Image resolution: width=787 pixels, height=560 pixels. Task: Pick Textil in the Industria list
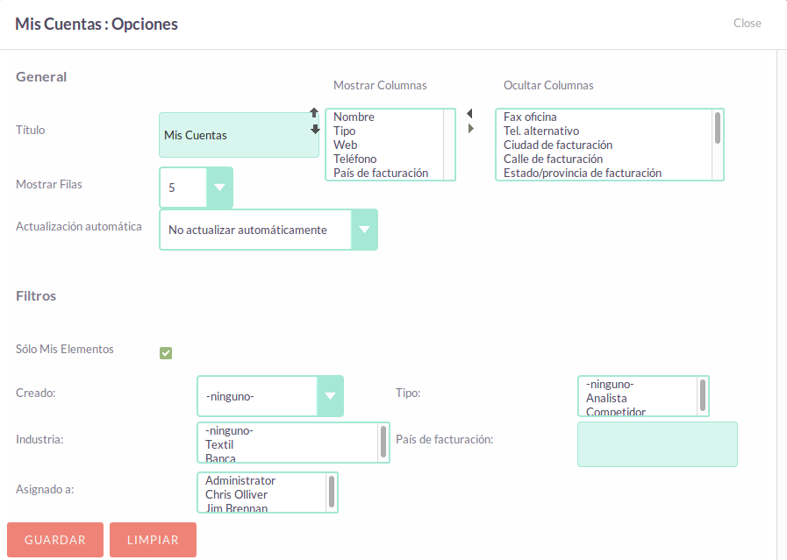219,445
